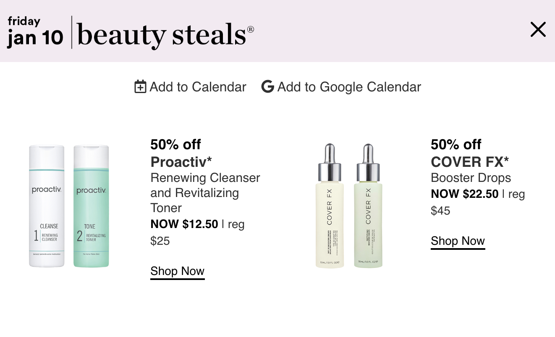
Task: Open the Proactiv Renewing Cleanser bottle image
Action: click(x=47, y=206)
